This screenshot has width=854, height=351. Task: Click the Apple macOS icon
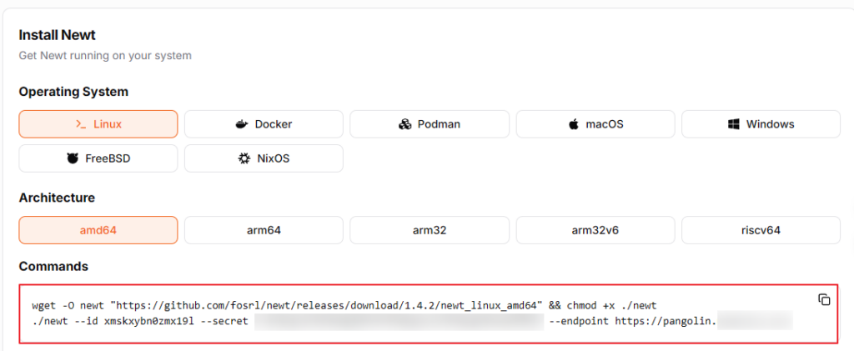click(x=574, y=124)
